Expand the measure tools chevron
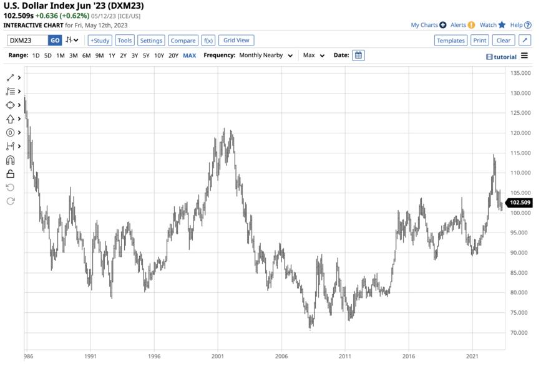546x374 pixels. point(19,146)
